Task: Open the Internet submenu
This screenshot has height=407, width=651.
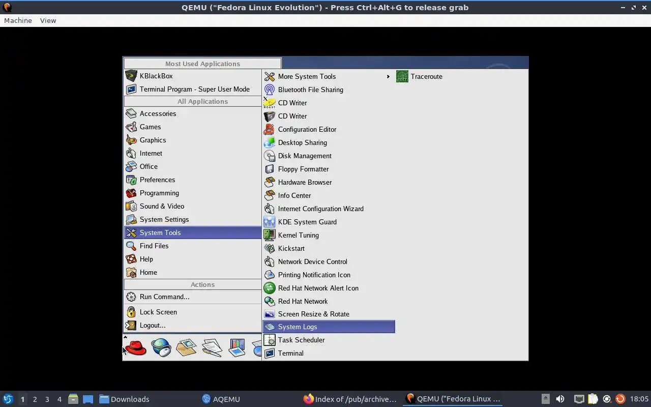Action: (x=193, y=153)
